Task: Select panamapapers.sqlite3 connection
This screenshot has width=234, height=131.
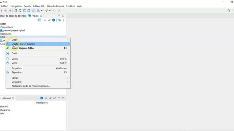Action: coord(14,31)
